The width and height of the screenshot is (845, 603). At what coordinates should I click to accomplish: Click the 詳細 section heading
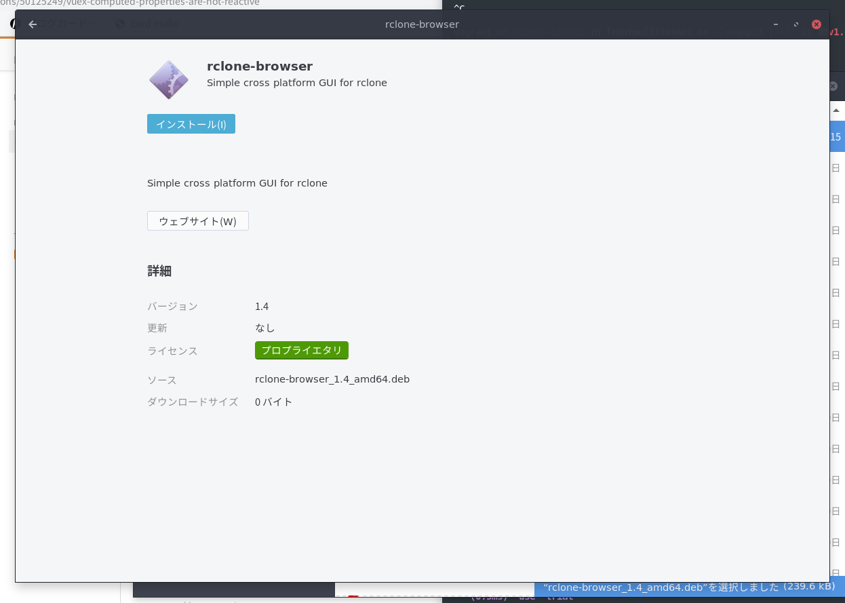click(159, 271)
